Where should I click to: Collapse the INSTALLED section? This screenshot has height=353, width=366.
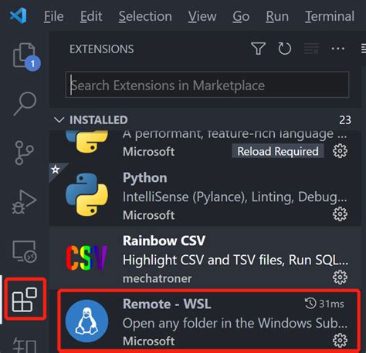tap(59, 120)
